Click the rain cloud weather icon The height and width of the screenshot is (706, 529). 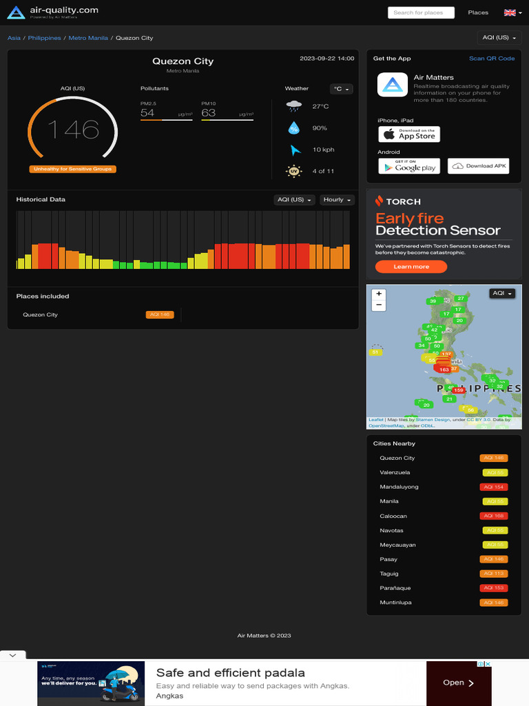tap(294, 107)
